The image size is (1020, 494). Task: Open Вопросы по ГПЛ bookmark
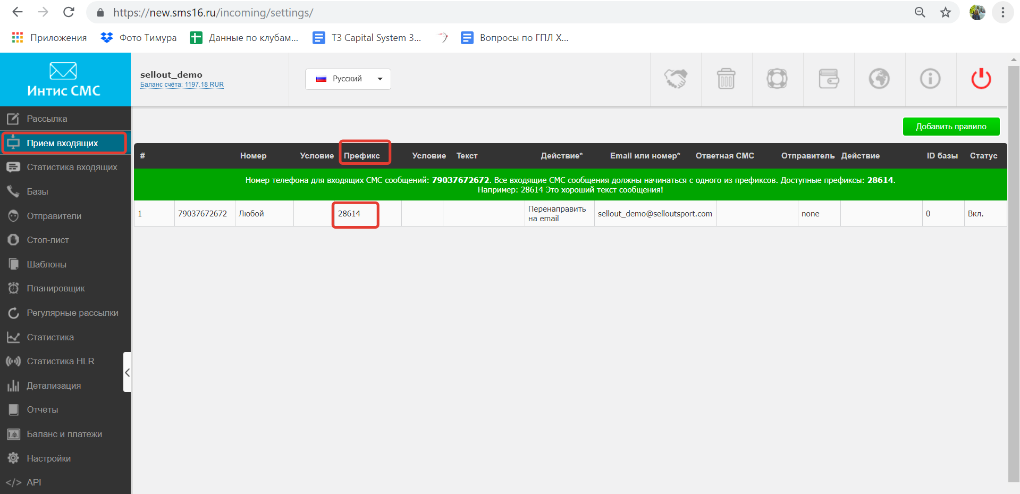coord(515,38)
